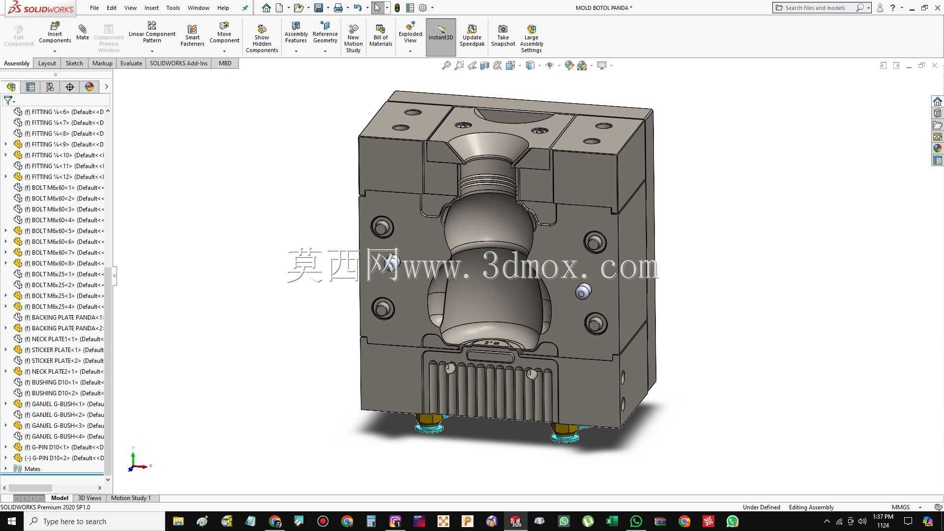Open Reference Geometry tool
This screenshot has height=531, width=944.
(325, 32)
